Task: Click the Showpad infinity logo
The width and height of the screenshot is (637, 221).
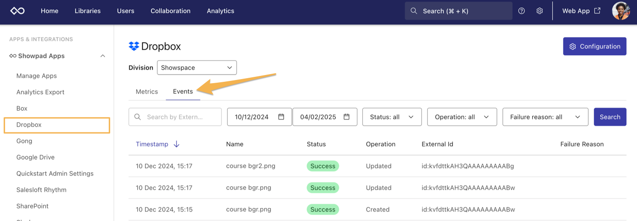Action: 17,11
